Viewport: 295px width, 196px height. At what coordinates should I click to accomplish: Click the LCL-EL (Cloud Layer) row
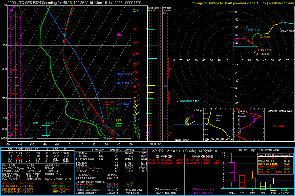pyautogui.click(x=111, y=168)
